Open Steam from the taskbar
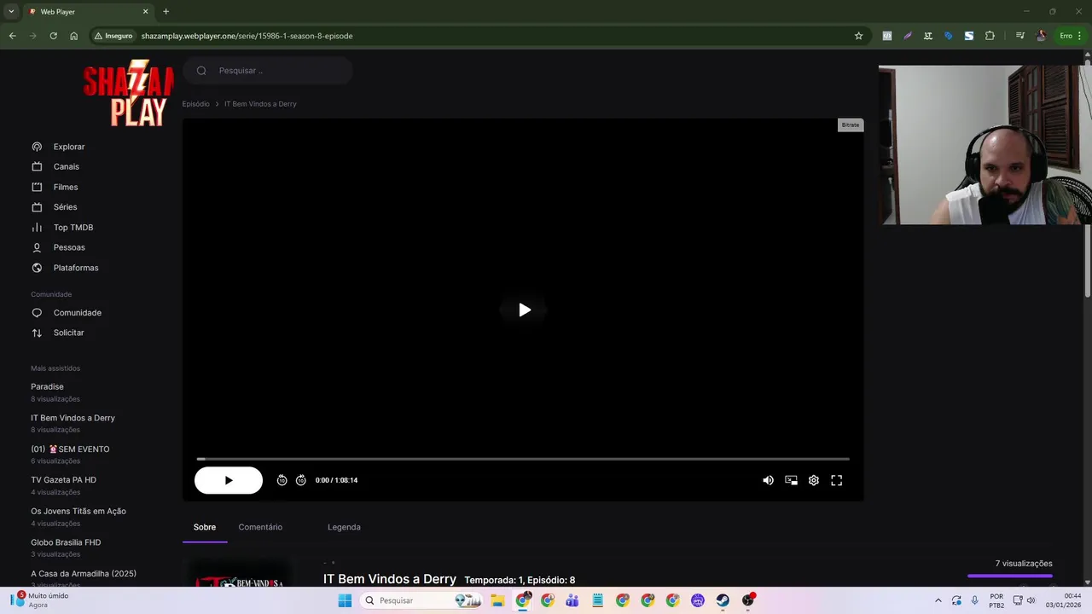 point(723,600)
